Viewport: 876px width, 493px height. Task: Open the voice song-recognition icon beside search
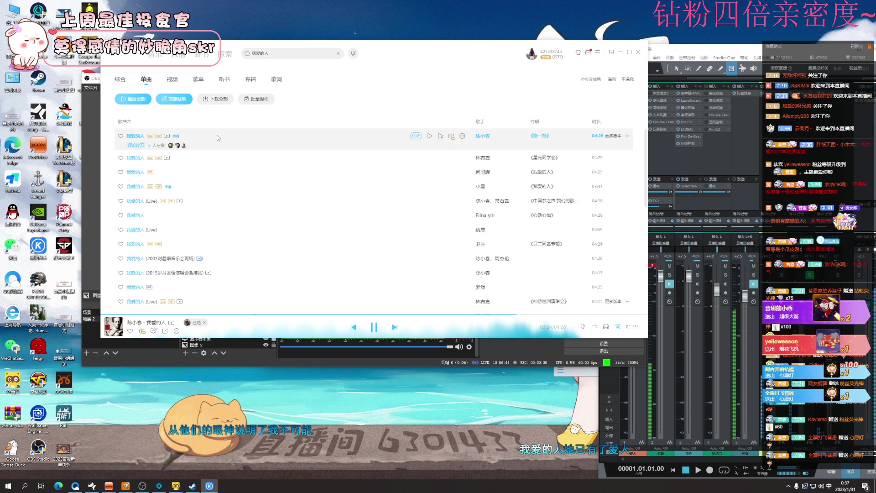click(353, 53)
